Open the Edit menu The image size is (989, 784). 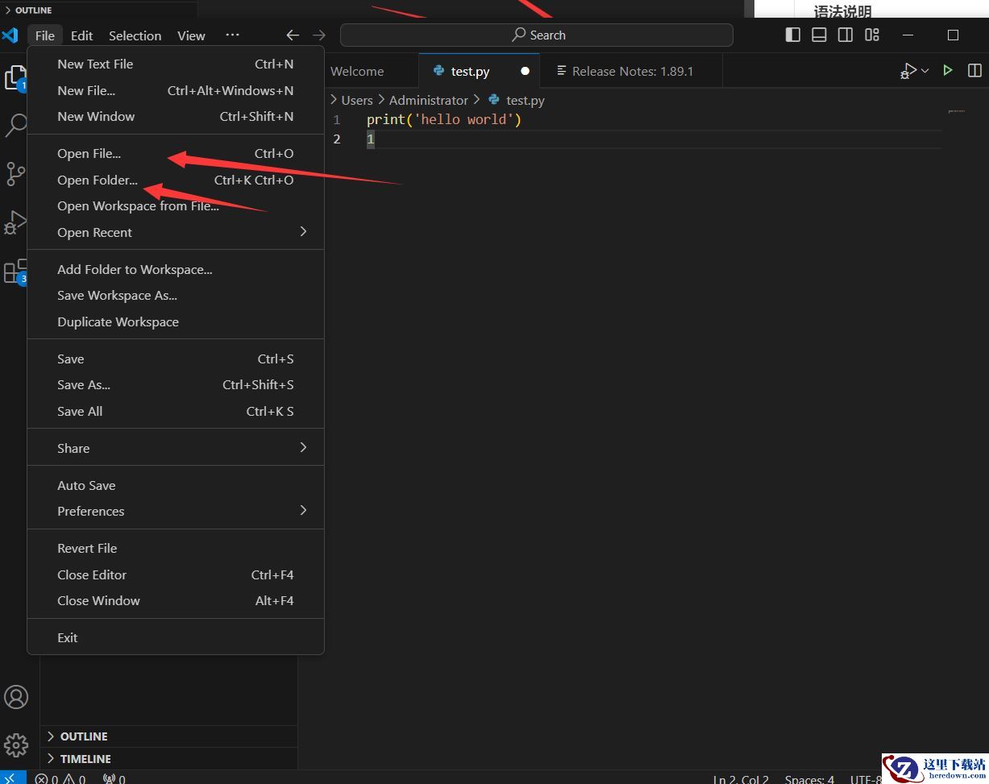[81, 35]
